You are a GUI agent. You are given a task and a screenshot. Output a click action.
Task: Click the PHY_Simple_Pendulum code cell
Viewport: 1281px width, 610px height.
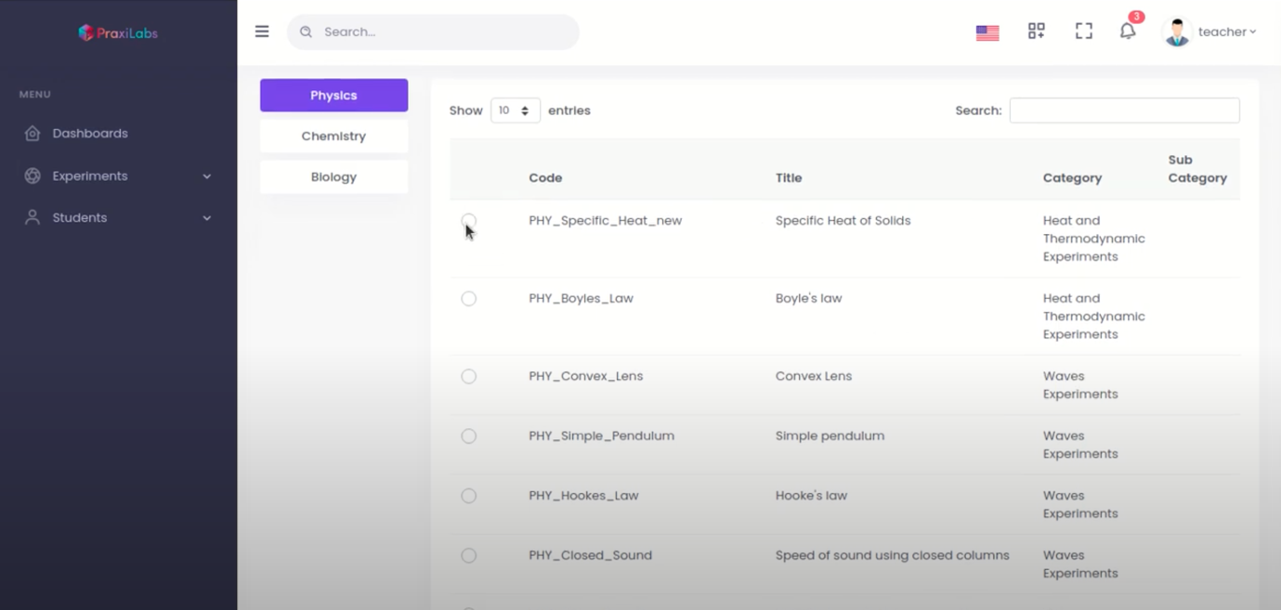click(601, 436)
